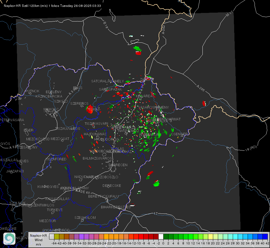The width and height of the screenshot is (270, 248).
Task: Select the MEZŐKÖVESD label
Action: (x=38, y=139)
